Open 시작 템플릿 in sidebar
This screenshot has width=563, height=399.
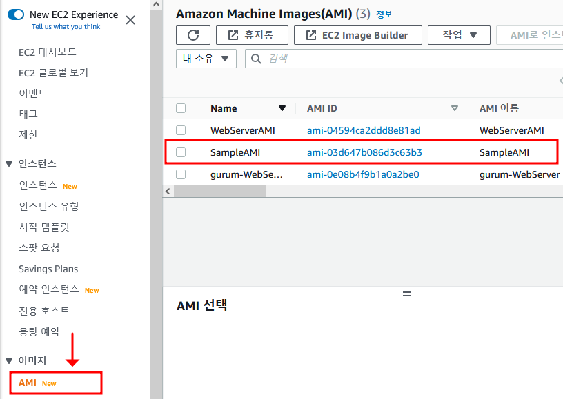(43, 227)
